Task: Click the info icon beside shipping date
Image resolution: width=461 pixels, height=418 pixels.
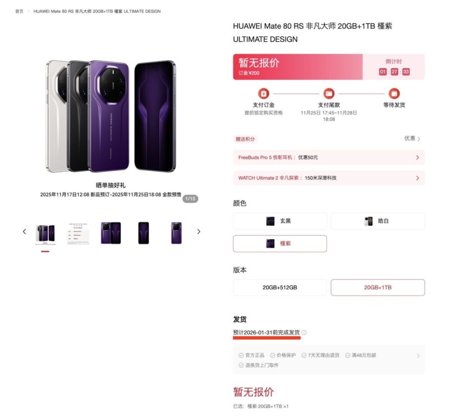Action: pyautogui.click(x=304, y=333)
